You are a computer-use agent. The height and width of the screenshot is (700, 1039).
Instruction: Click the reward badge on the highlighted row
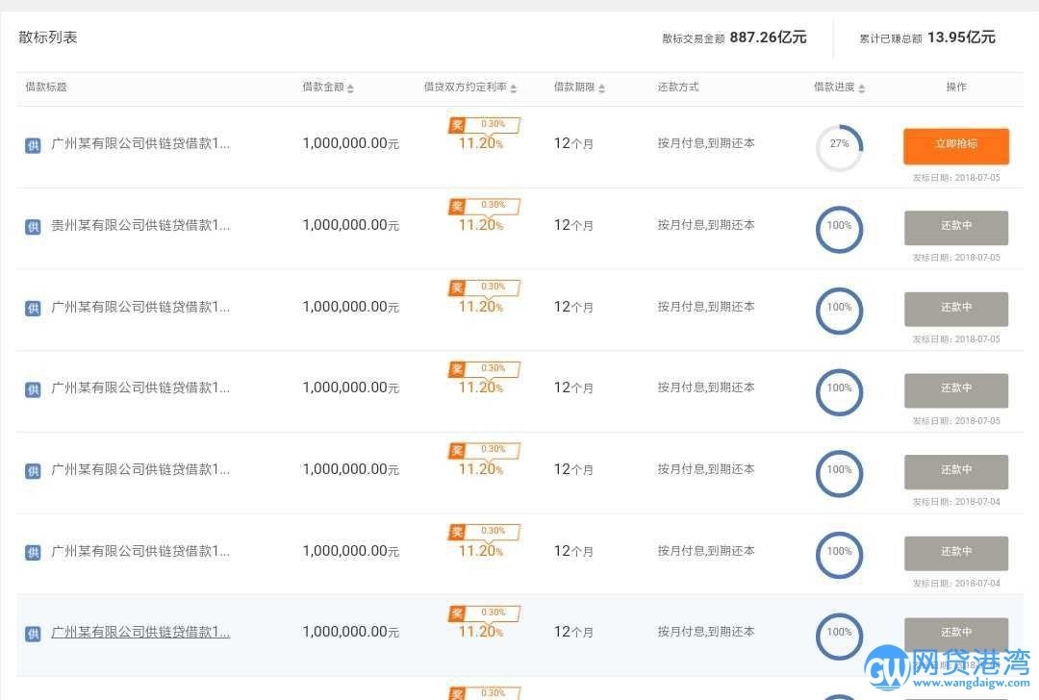483,612
